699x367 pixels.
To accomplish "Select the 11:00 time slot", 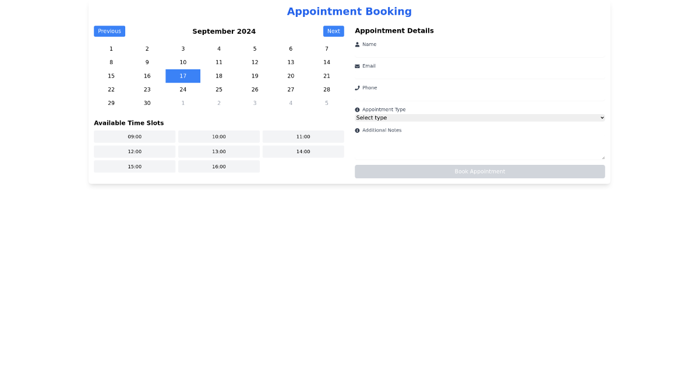I will click(303, 136).
